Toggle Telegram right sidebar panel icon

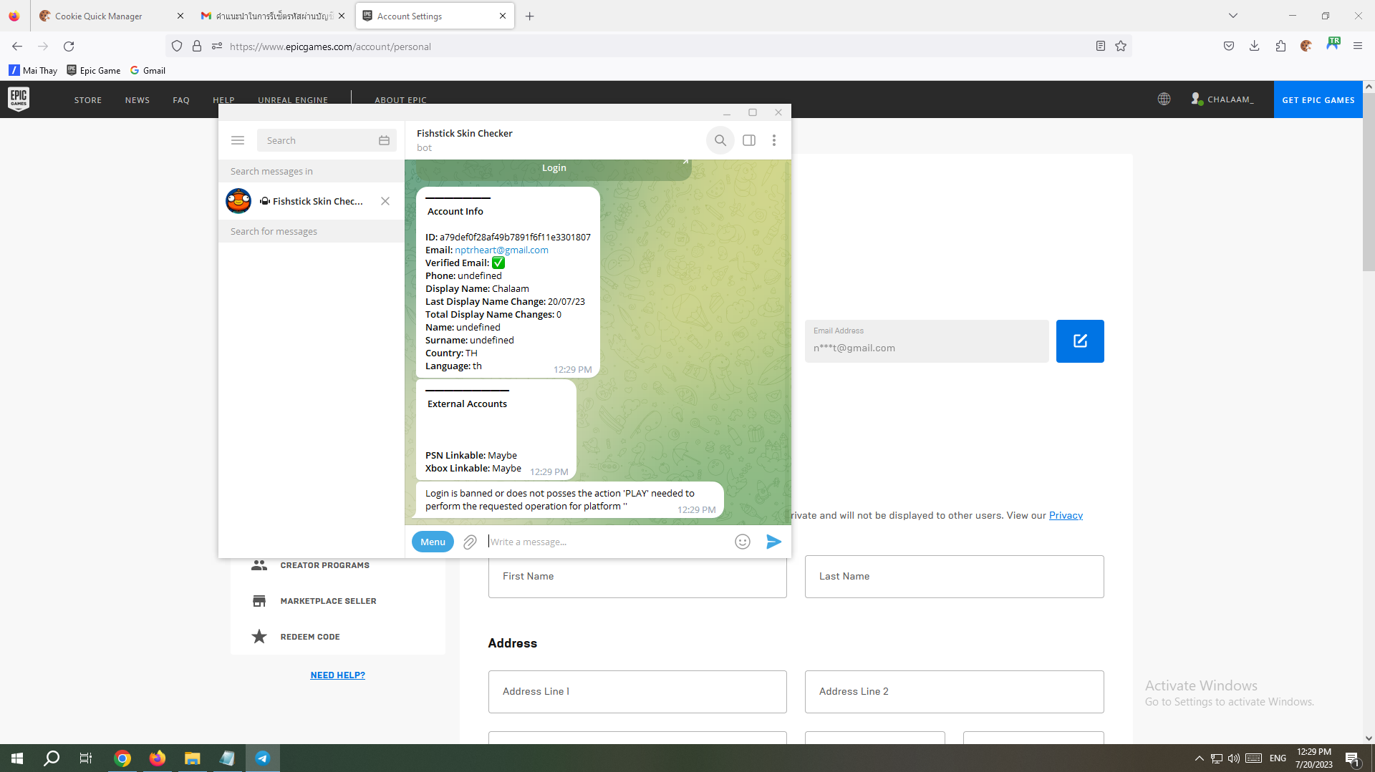[749, 140]
